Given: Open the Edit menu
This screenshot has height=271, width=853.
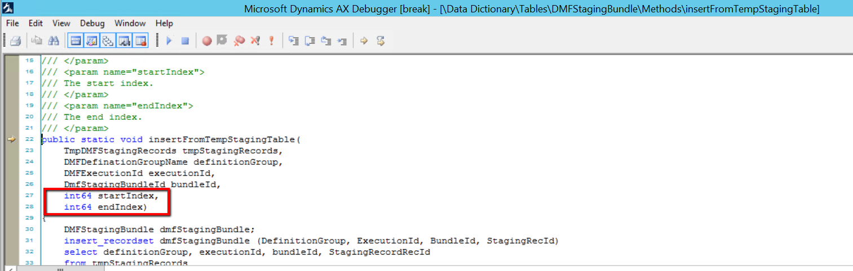Looking at the screenshot, I should (36, 23).
